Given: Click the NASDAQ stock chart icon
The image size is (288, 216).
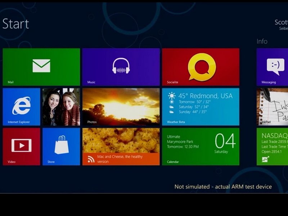Looking at the screenshot, I should tap(265, 159).
